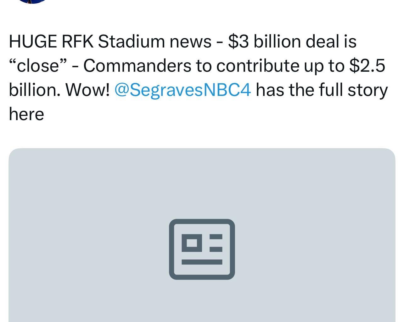Click the news article placeholder icon

tap(202, 249)
